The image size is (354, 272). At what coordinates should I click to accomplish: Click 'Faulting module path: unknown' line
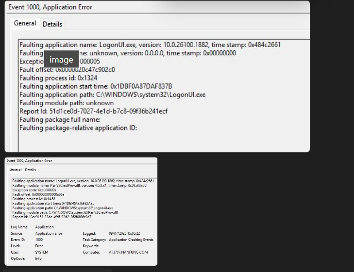coord(67,103)
